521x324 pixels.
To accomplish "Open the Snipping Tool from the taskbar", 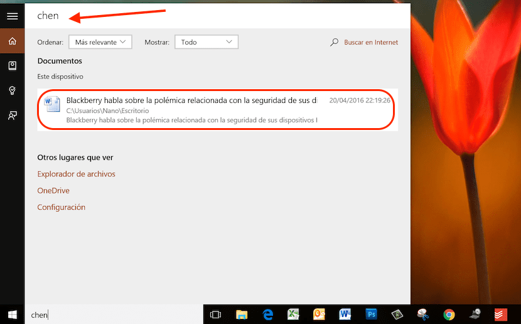I will (x=422, y=315).
